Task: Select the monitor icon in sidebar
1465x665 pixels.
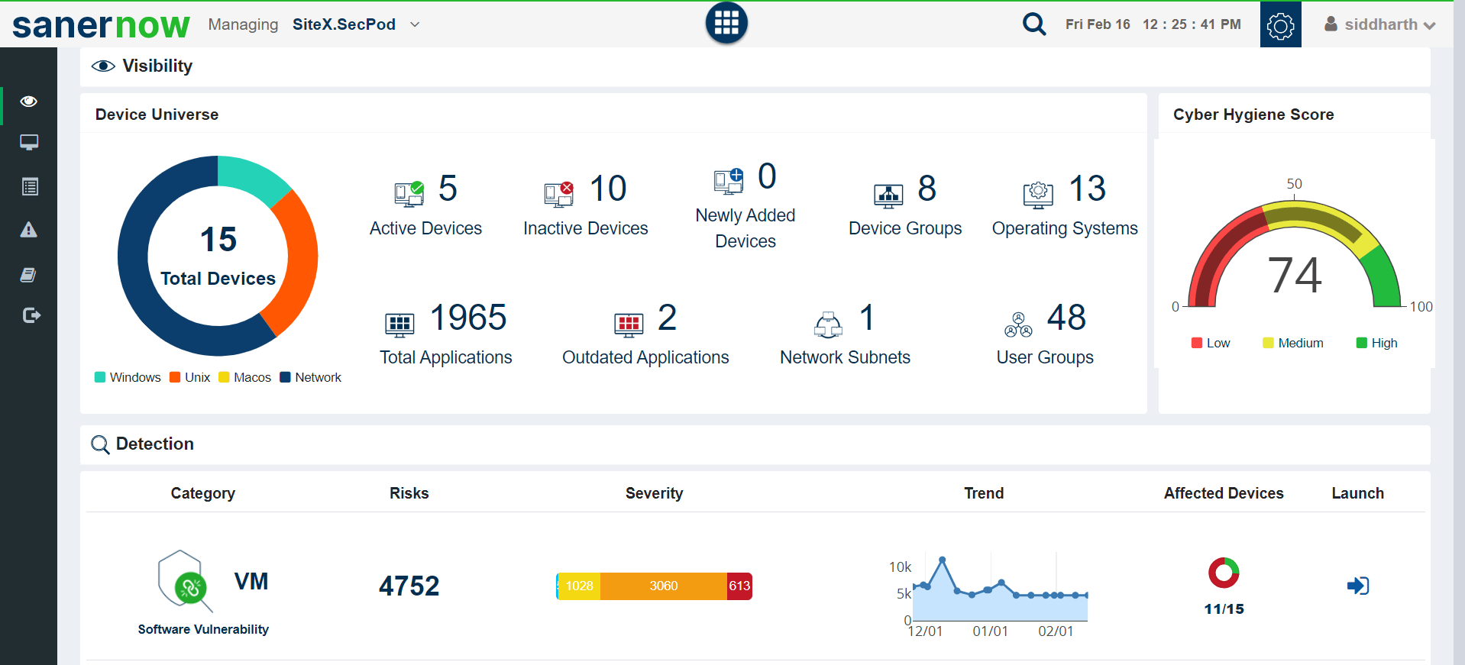Action: click(x=29, y=143)
